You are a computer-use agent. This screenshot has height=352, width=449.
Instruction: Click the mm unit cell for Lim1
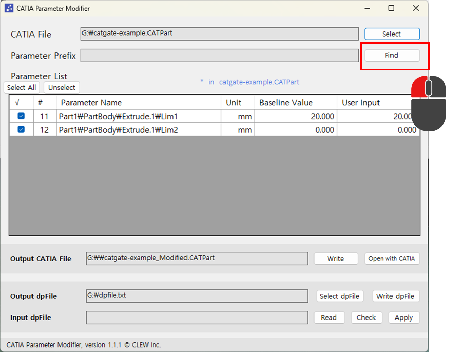click(238, 116)
